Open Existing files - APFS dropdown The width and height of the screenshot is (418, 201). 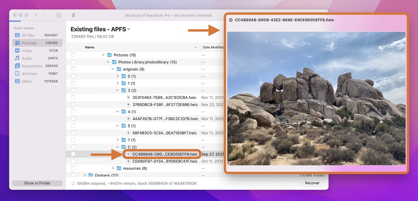point(100,29)
